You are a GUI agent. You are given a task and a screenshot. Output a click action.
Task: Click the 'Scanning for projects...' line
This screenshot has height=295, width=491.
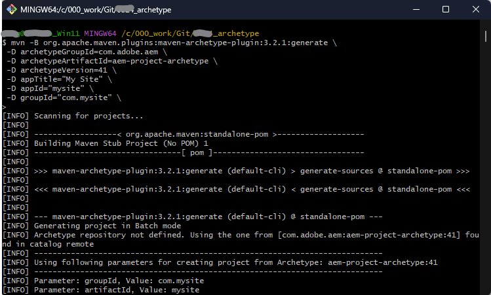tap(73, 116)
